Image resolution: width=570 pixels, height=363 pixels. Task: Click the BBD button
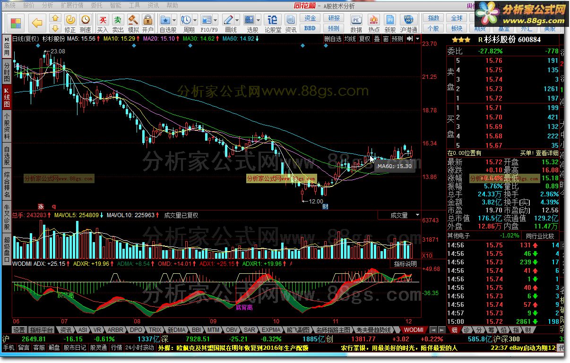coord(310,28)
